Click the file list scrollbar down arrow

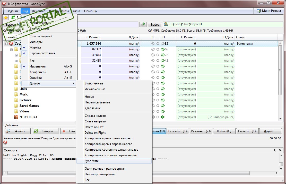[280, 119]
